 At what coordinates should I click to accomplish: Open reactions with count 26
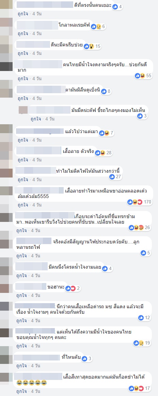click(x=140, y=228)
